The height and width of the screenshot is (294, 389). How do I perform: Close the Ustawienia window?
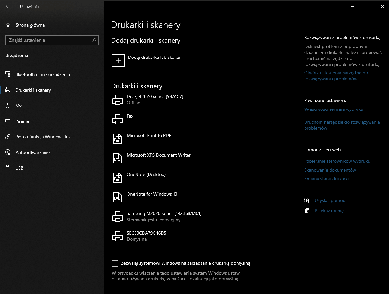click(382, 7)
